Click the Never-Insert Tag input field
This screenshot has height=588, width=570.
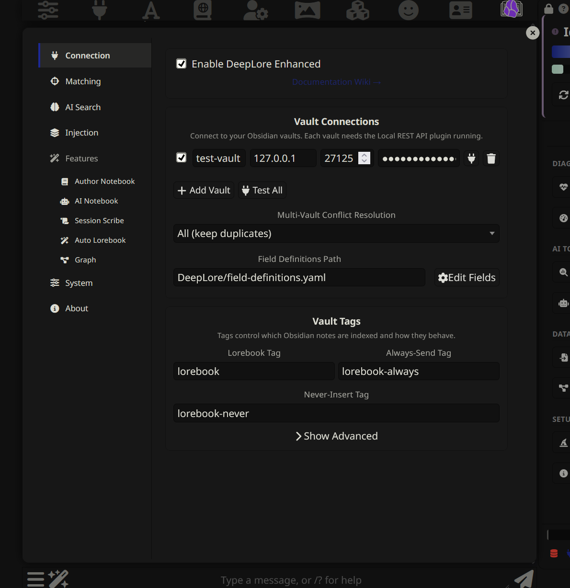click(x=336, y=413)
